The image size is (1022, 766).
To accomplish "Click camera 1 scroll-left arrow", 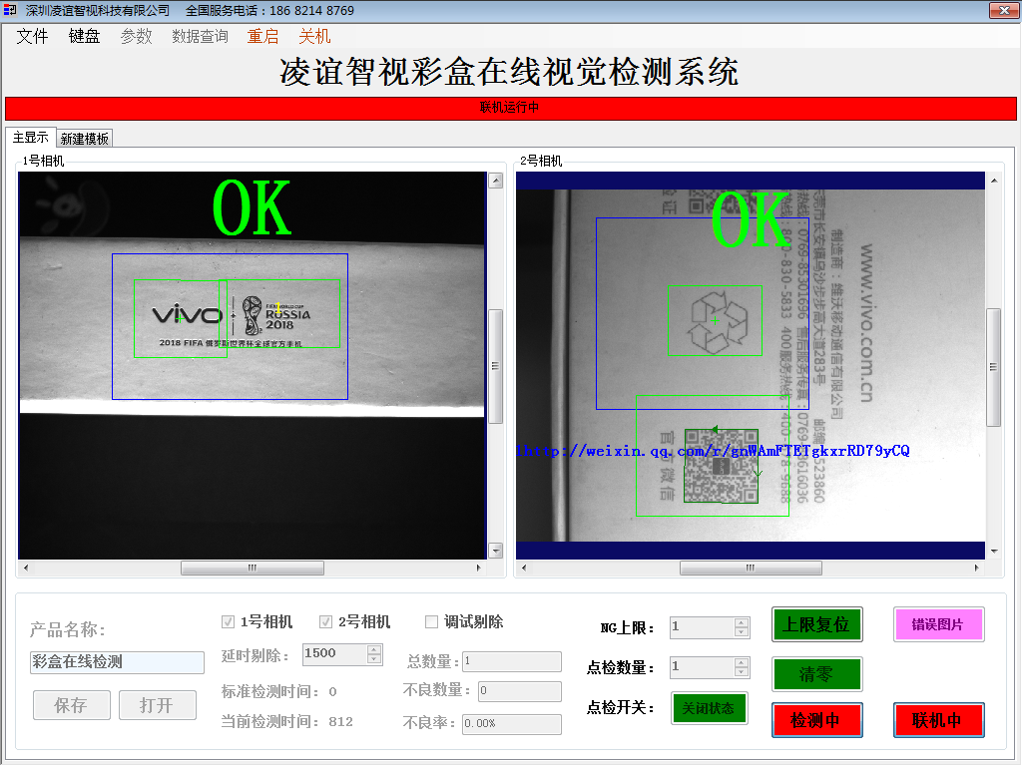I will click(x=26, y=568).
